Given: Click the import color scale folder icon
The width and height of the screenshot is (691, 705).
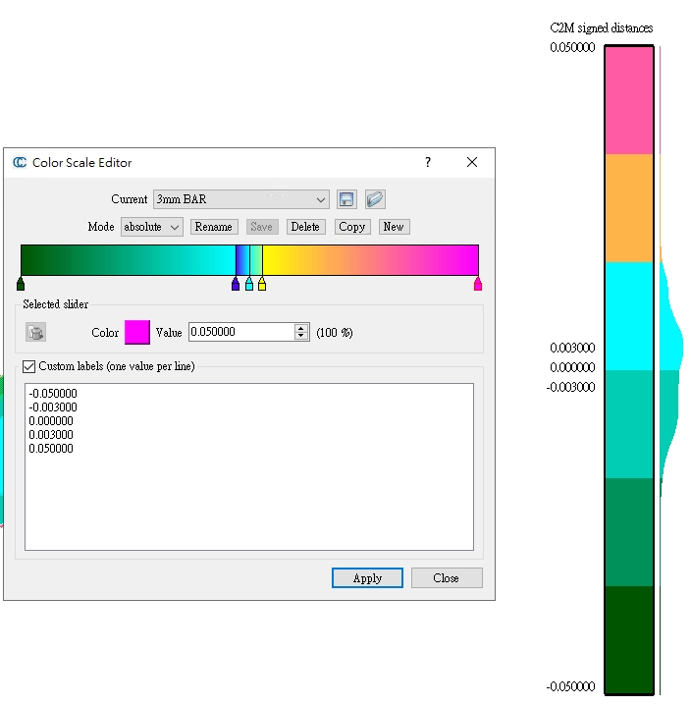Looking at the screenshot, I should point(374,199).
